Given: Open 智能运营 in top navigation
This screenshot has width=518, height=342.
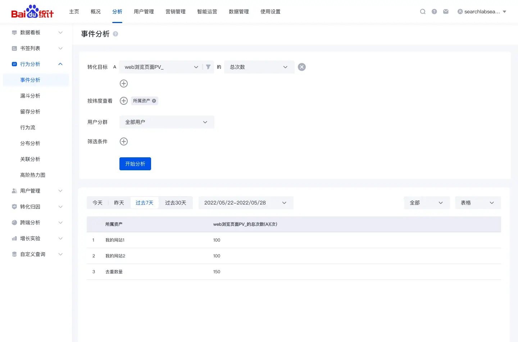Looking at the screenshot, I should click(x=207, y=12).
